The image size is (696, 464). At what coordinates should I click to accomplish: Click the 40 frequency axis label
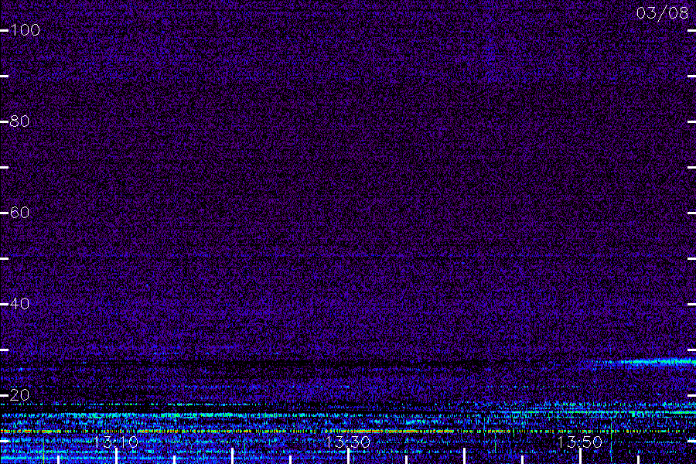19,304
